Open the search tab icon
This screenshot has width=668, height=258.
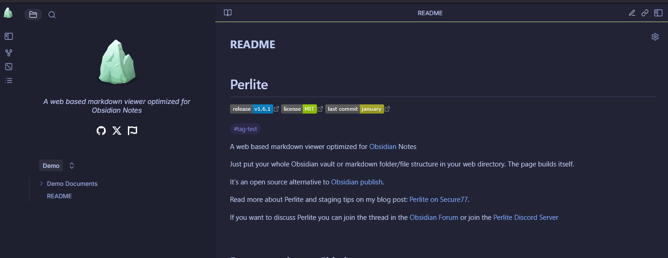(x=52, y=15)
